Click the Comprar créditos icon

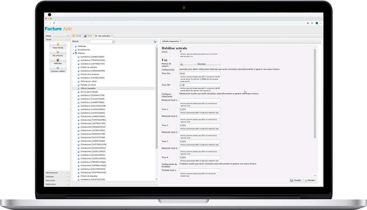coord(58,69)
